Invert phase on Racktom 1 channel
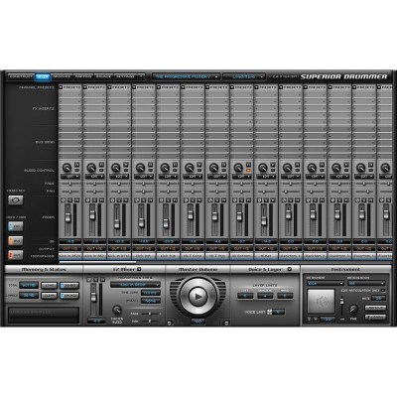 coord(284,200)
